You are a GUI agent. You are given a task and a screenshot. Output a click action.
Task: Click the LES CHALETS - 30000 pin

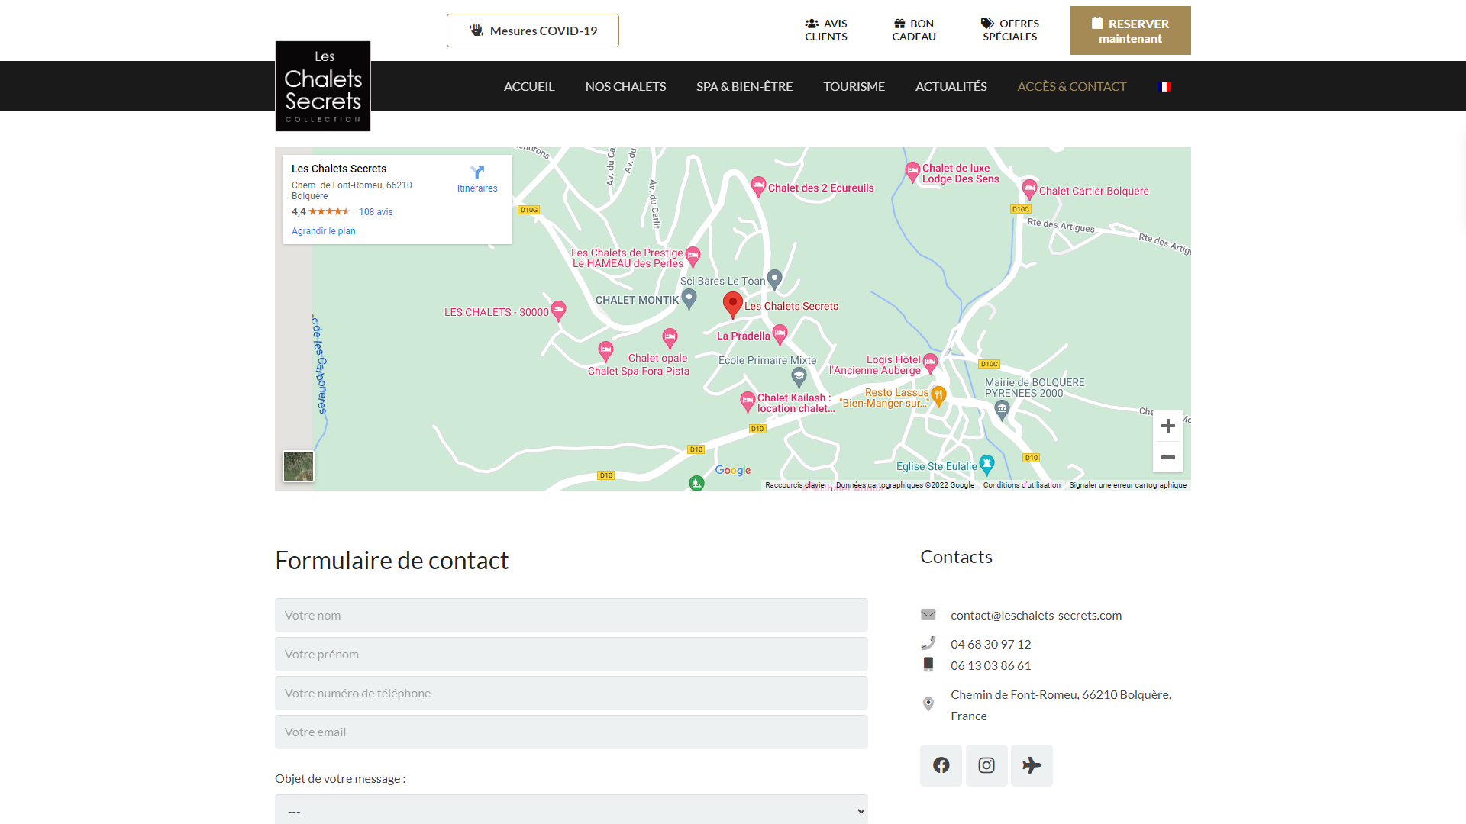click(x=558, y=310)
